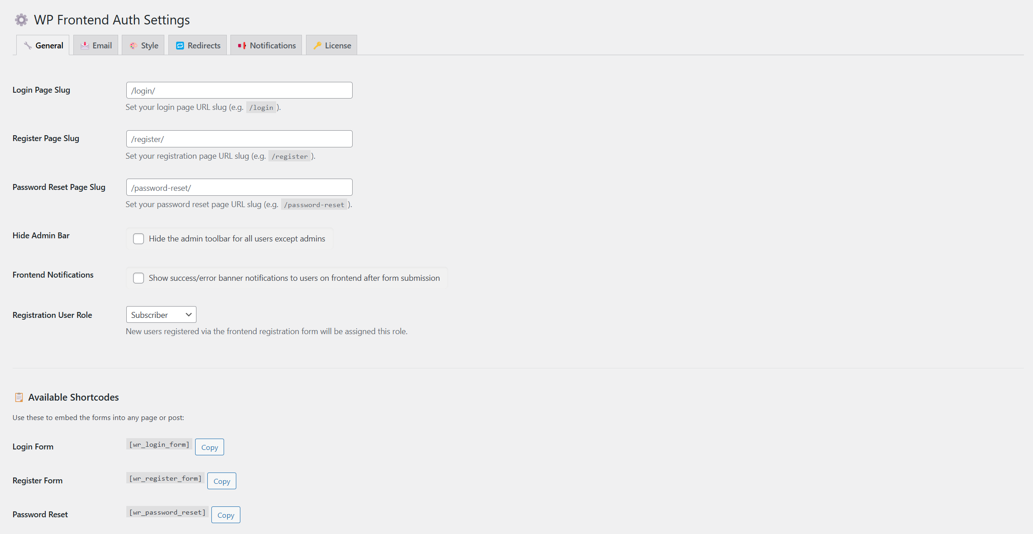Screen dimensions: 1033x534
Task: Copy the Password Reset shortcode
Action: [x=226, y=515]
